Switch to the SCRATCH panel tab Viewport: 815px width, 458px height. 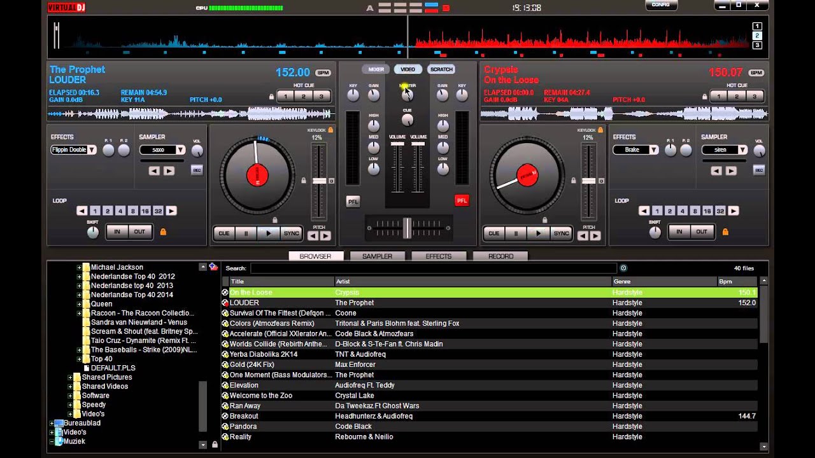tap(441, 69)
